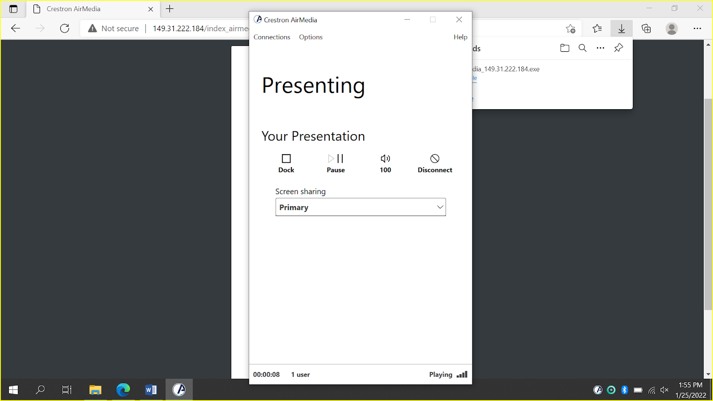Click the AirMedia taskbar button
Viewport: 713px width, 401px height.
(x=179, y=390)
